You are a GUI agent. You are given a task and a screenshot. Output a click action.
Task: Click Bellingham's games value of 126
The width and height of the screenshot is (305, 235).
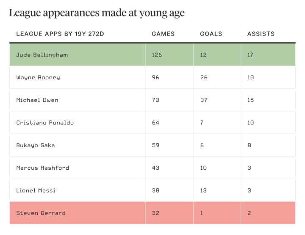pyautogui.click(x=157, y=55)
